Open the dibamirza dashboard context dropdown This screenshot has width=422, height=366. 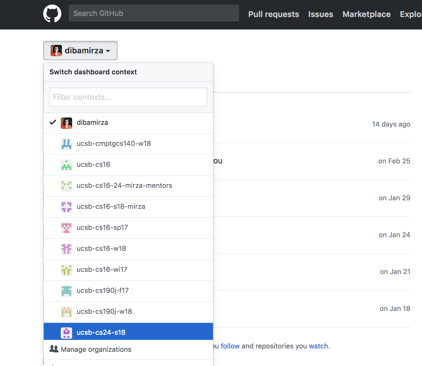click(x=80, y=51)
